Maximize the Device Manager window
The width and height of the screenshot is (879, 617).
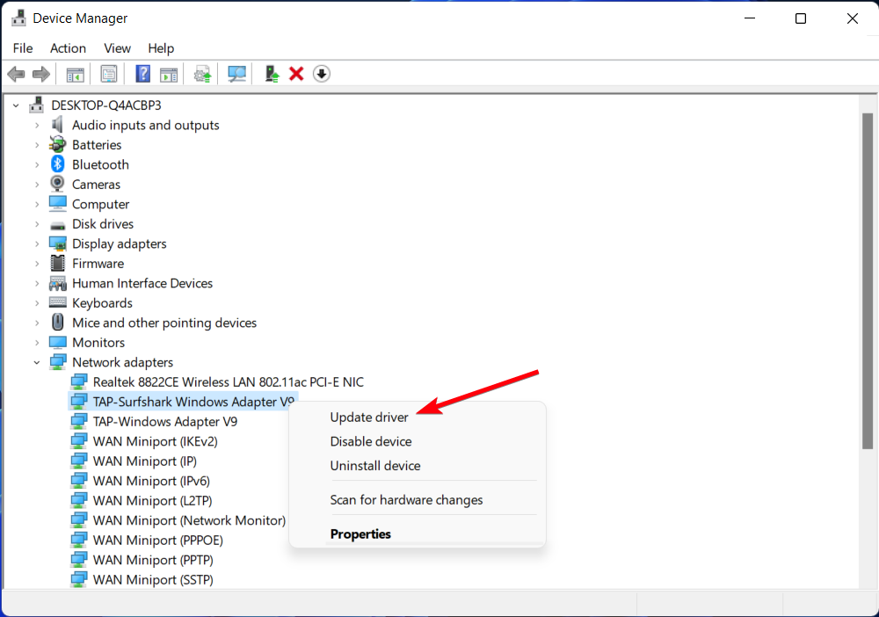pyautogui.click(x=801, y=18)
